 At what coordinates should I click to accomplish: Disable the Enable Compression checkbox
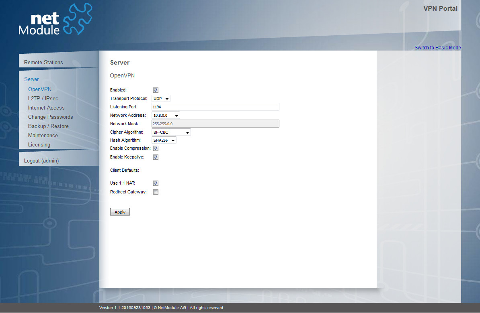156,148
